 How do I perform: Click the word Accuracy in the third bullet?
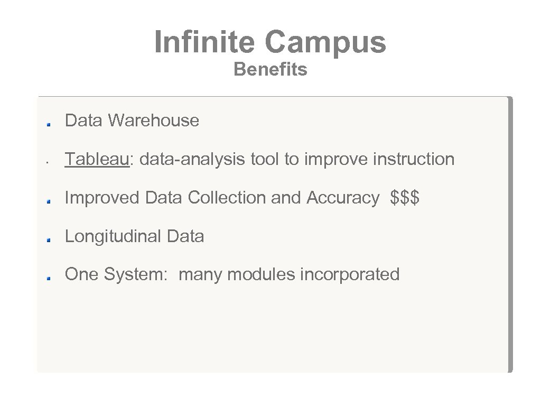click(342, 197)
